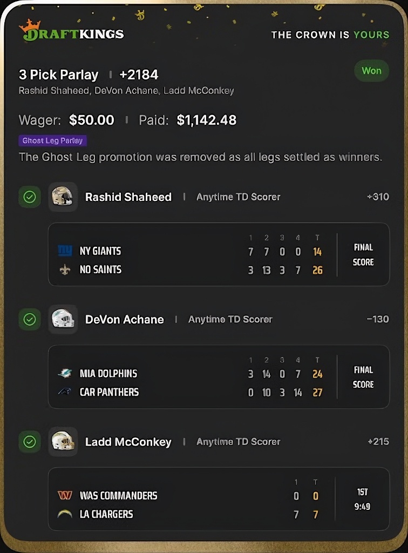
Task: Click the LA Chargers bolt logo
Action: pyautogui.click(x=65, y=514)
